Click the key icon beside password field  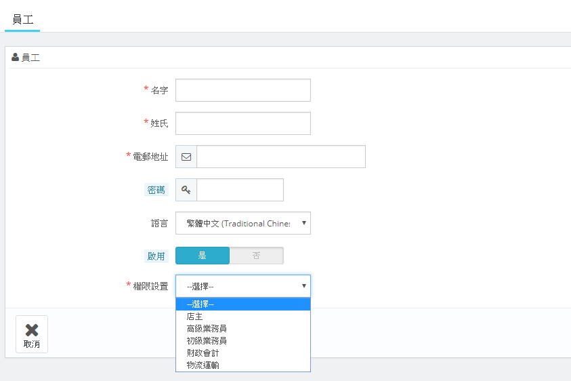click(x=186, y=190)
